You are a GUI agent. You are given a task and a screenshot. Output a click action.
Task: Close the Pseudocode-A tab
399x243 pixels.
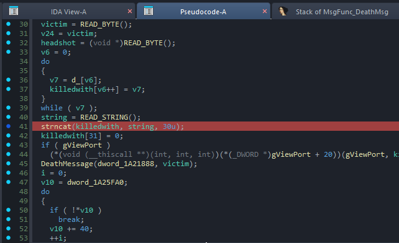pyautogui.click(x=265, y=11)
